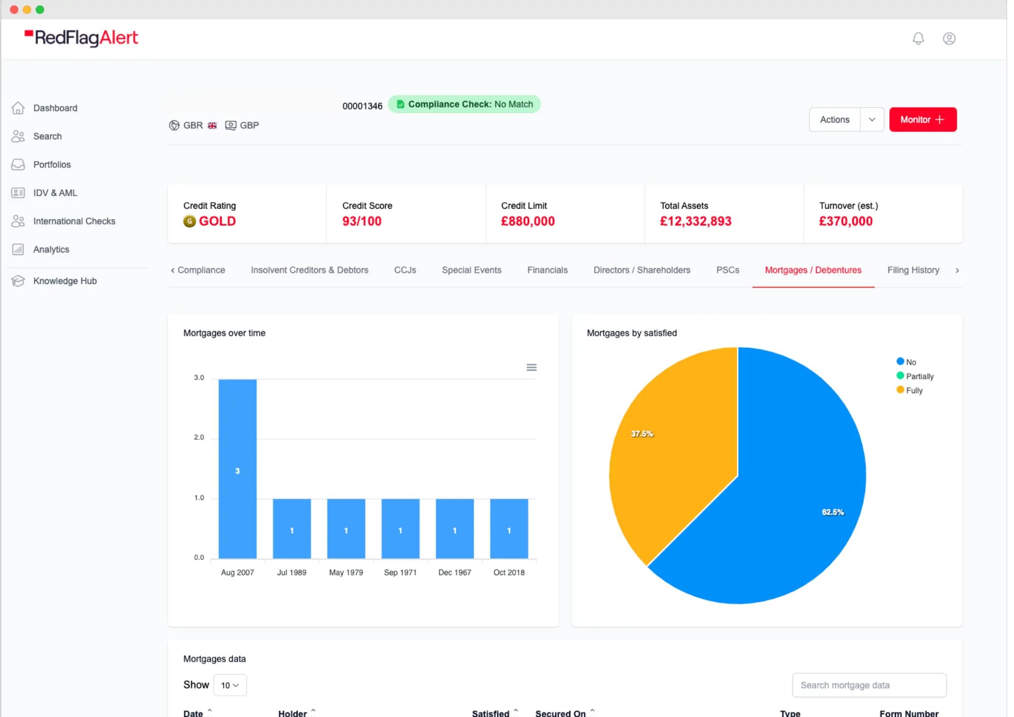Click the Compliance Check: No Match badge

tap(464, 104)
